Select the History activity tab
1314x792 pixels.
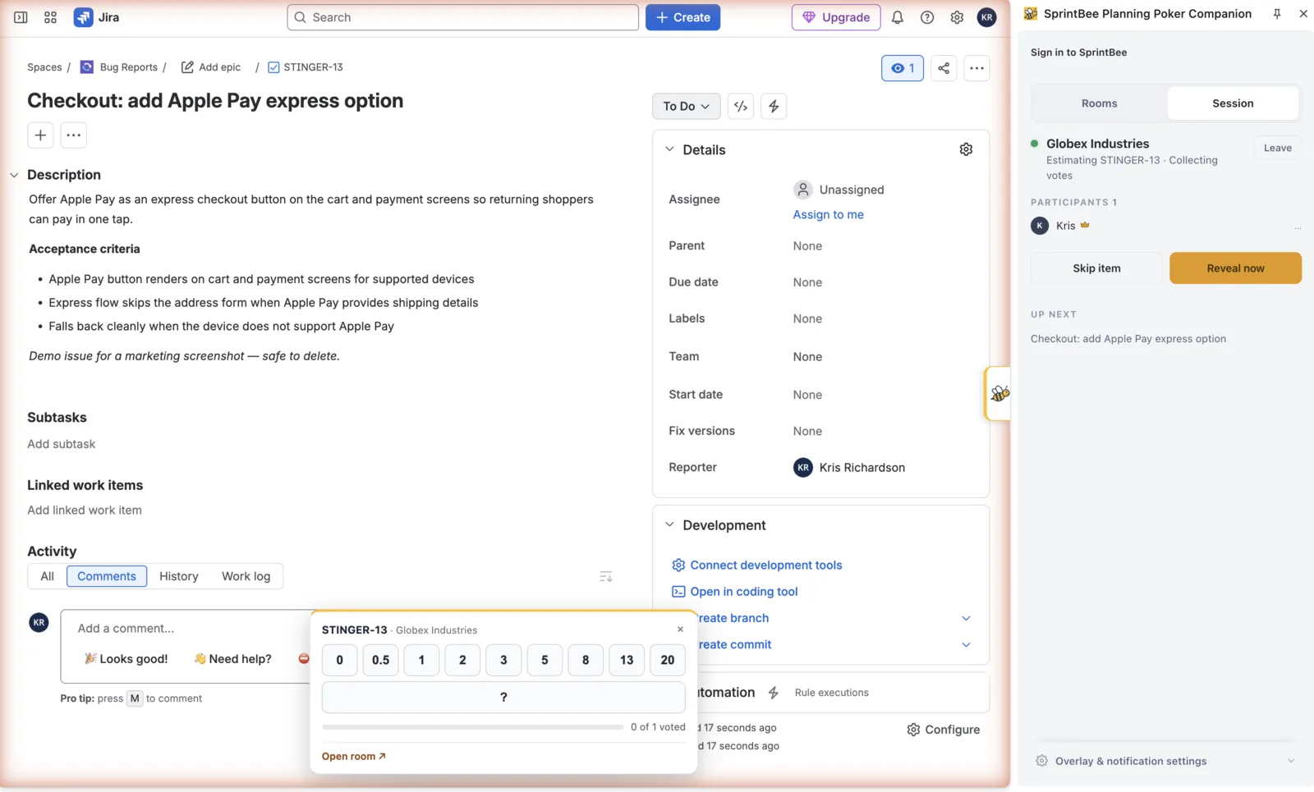coord(179,576)
